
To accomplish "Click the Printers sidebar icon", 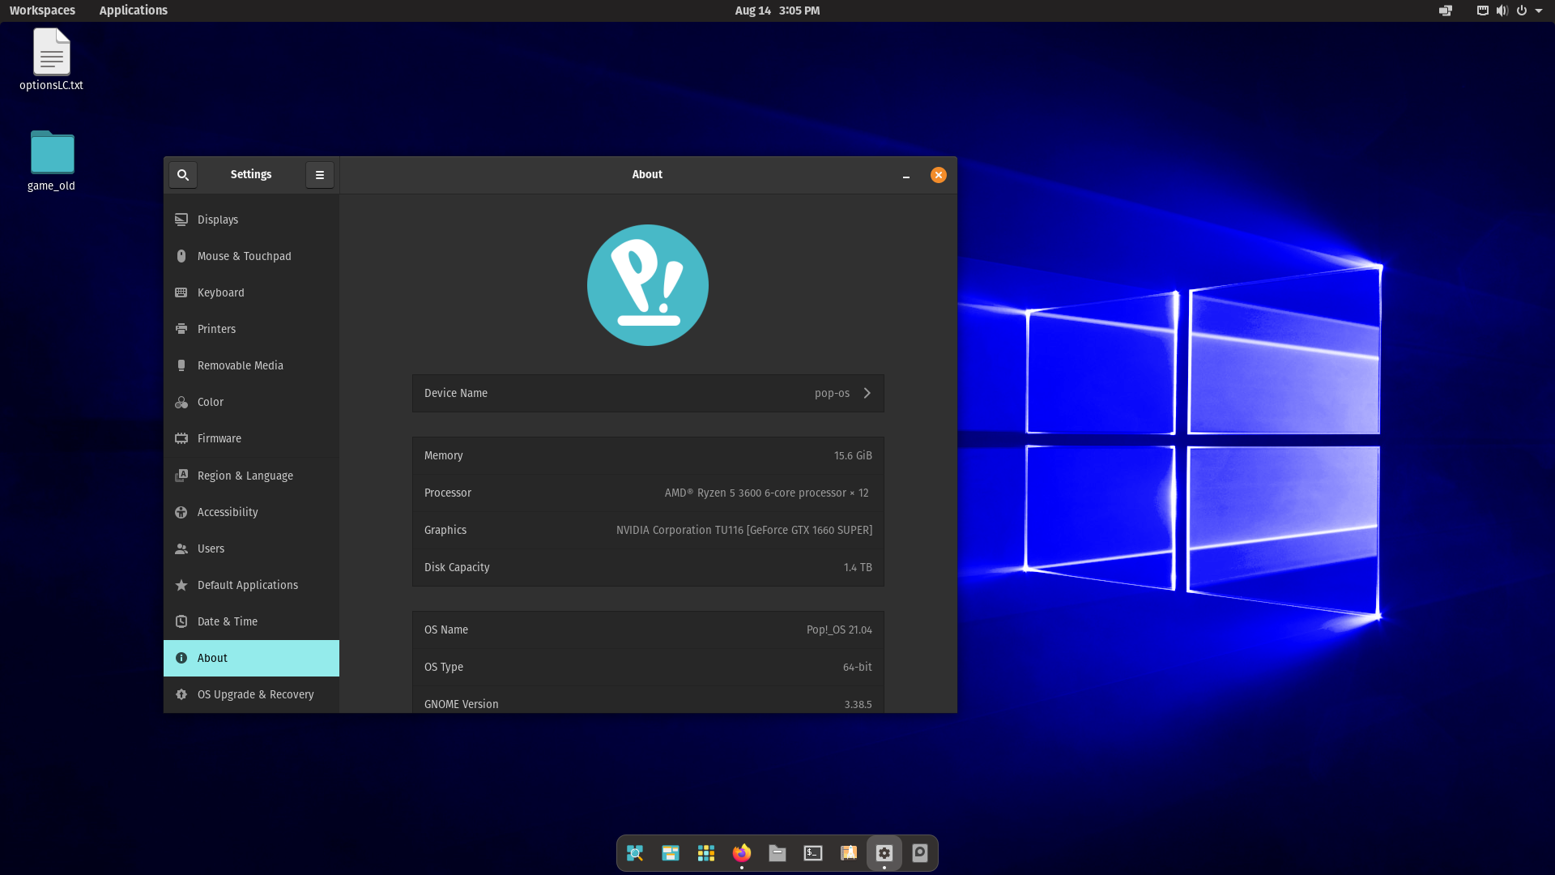I will click(181, 329).
